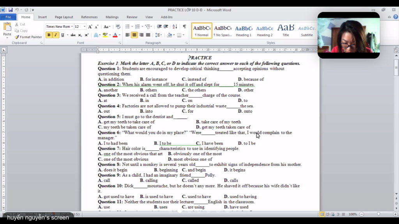Open the Text Effects icon menu

(96, 35)
